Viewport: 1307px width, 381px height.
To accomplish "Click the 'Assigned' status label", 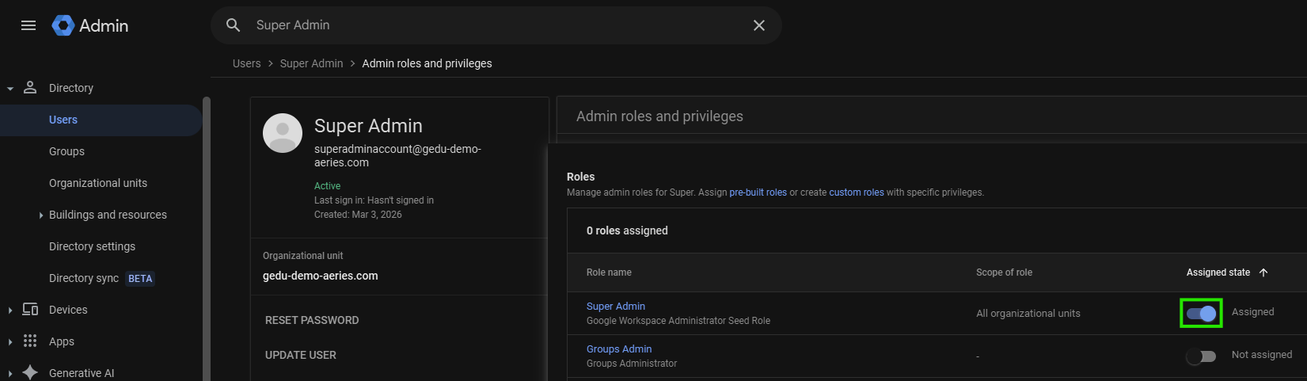I will pos(1253,312).
